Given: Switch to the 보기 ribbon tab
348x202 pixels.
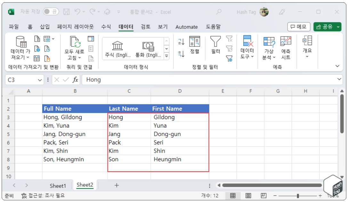Looking at the screenshot, I should pos(163,27).
